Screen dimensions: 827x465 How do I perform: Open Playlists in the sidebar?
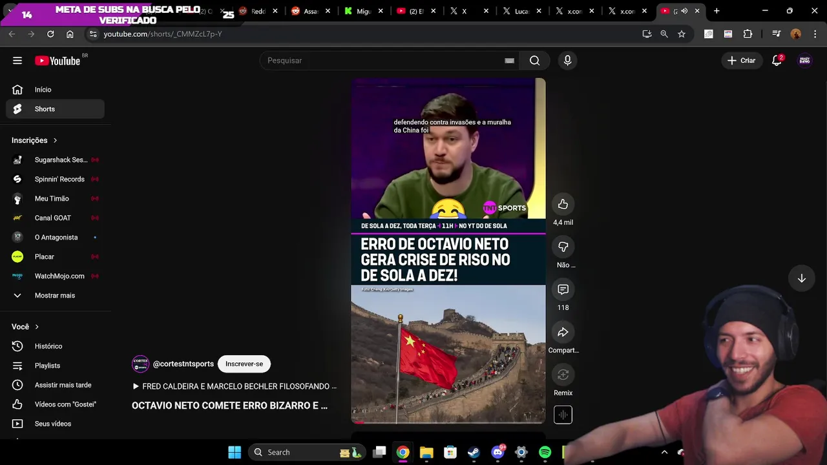click(x=55, y=366)
